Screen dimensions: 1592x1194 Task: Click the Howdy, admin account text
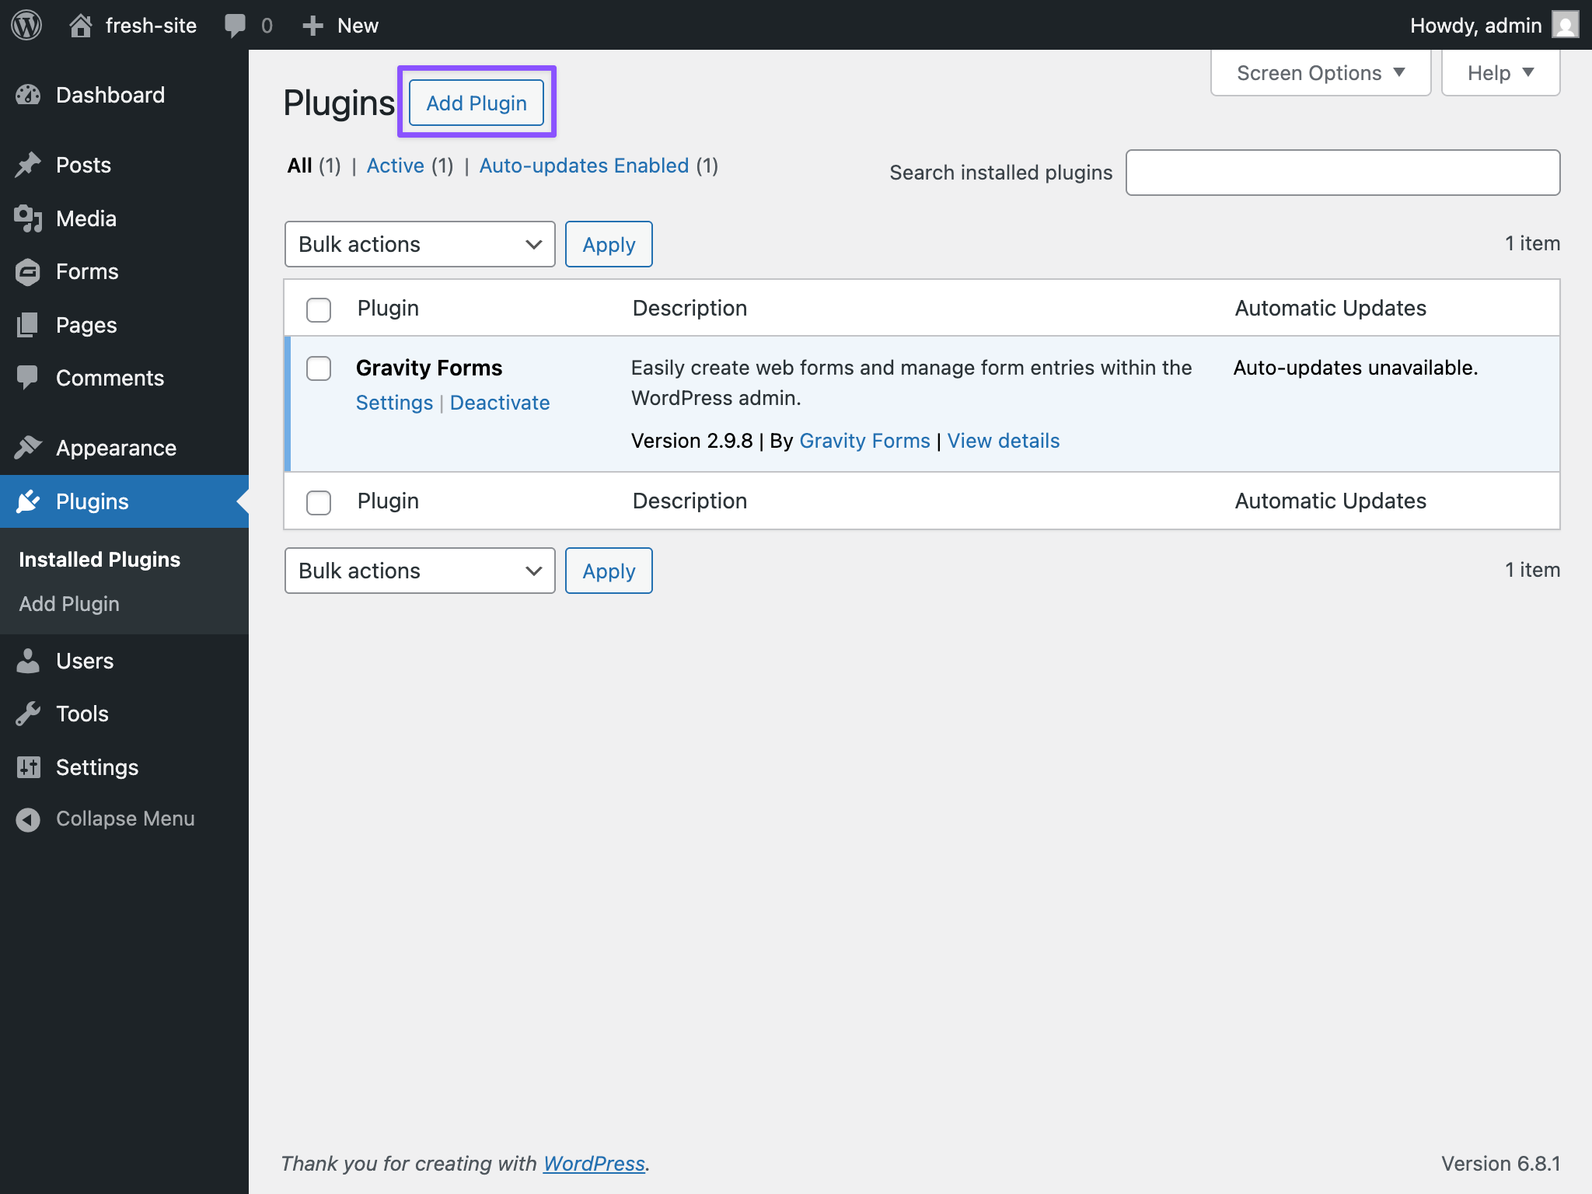(x=1475, y=26)
